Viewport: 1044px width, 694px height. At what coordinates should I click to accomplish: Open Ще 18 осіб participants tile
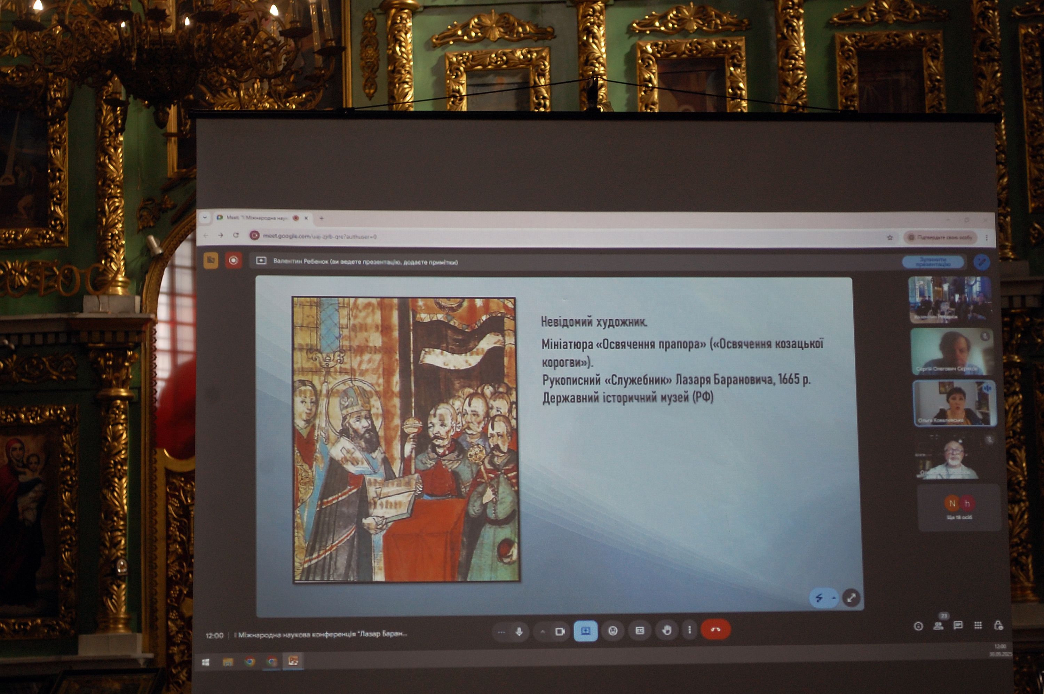click(x=959, y=508)
